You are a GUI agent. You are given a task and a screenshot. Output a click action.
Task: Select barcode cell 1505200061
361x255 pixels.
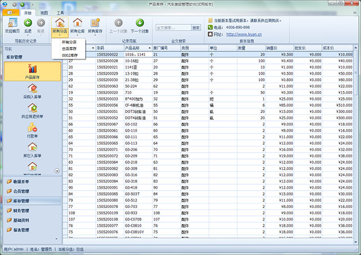point(110,131)
